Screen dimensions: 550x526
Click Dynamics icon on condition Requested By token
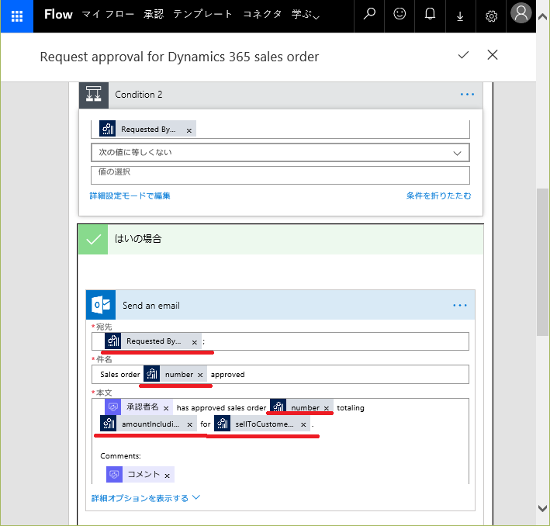(x=107, y=129)
